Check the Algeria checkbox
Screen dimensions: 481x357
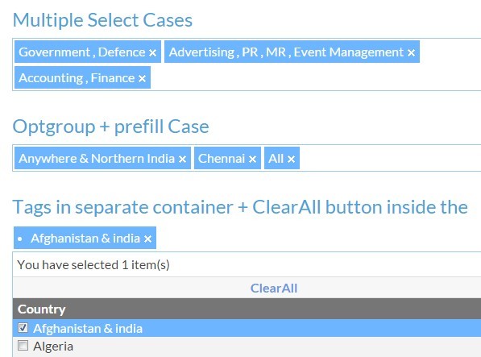tap(23, 346)
